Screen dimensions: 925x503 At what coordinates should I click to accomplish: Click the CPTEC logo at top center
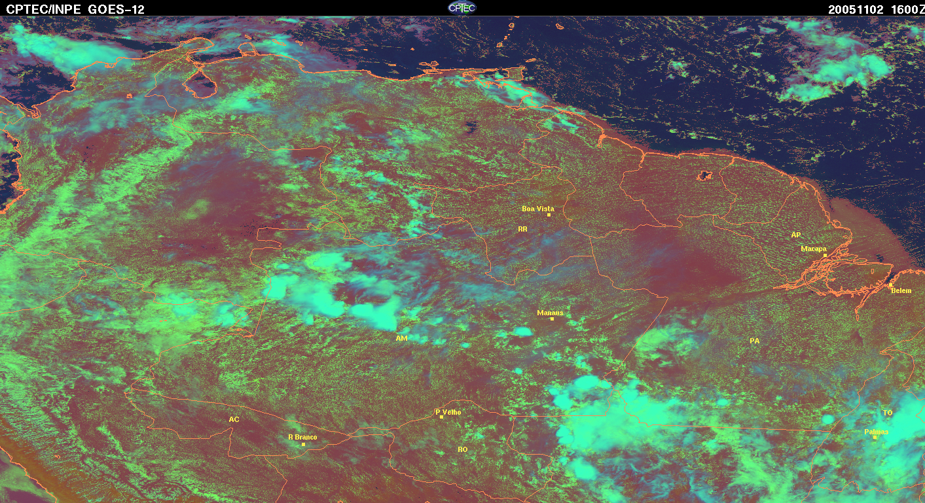[462, 7]
